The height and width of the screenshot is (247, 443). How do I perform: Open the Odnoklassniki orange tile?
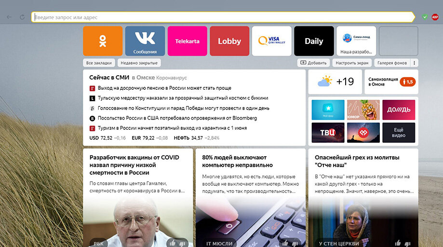103,41
